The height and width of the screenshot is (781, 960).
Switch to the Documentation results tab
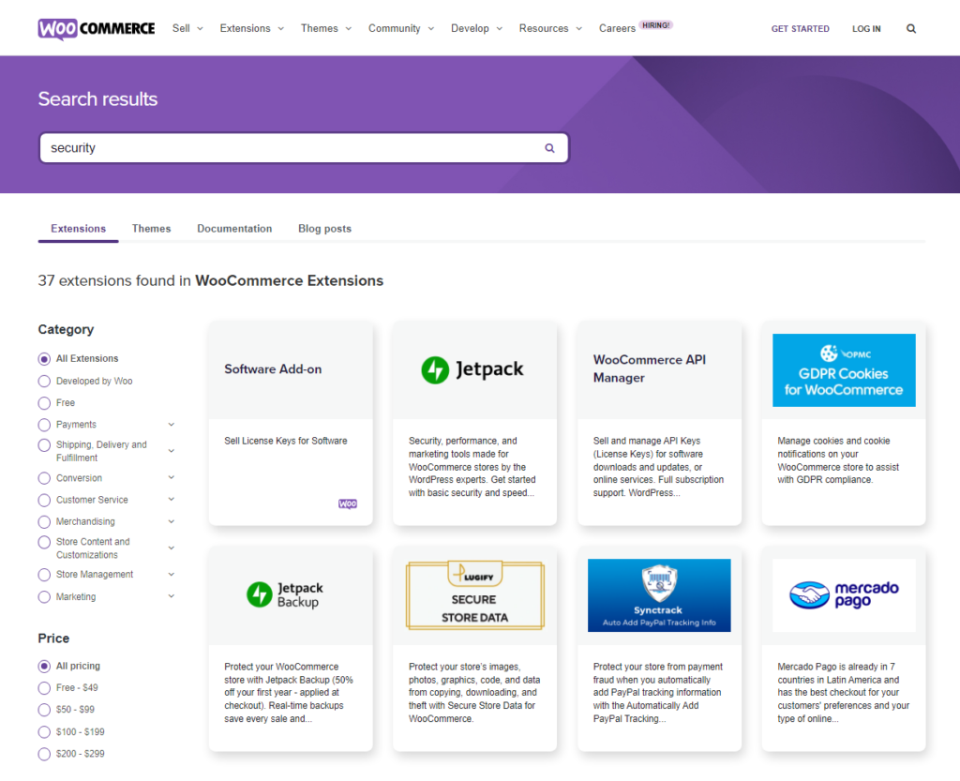pyautogui.click(x=234, y=229)
